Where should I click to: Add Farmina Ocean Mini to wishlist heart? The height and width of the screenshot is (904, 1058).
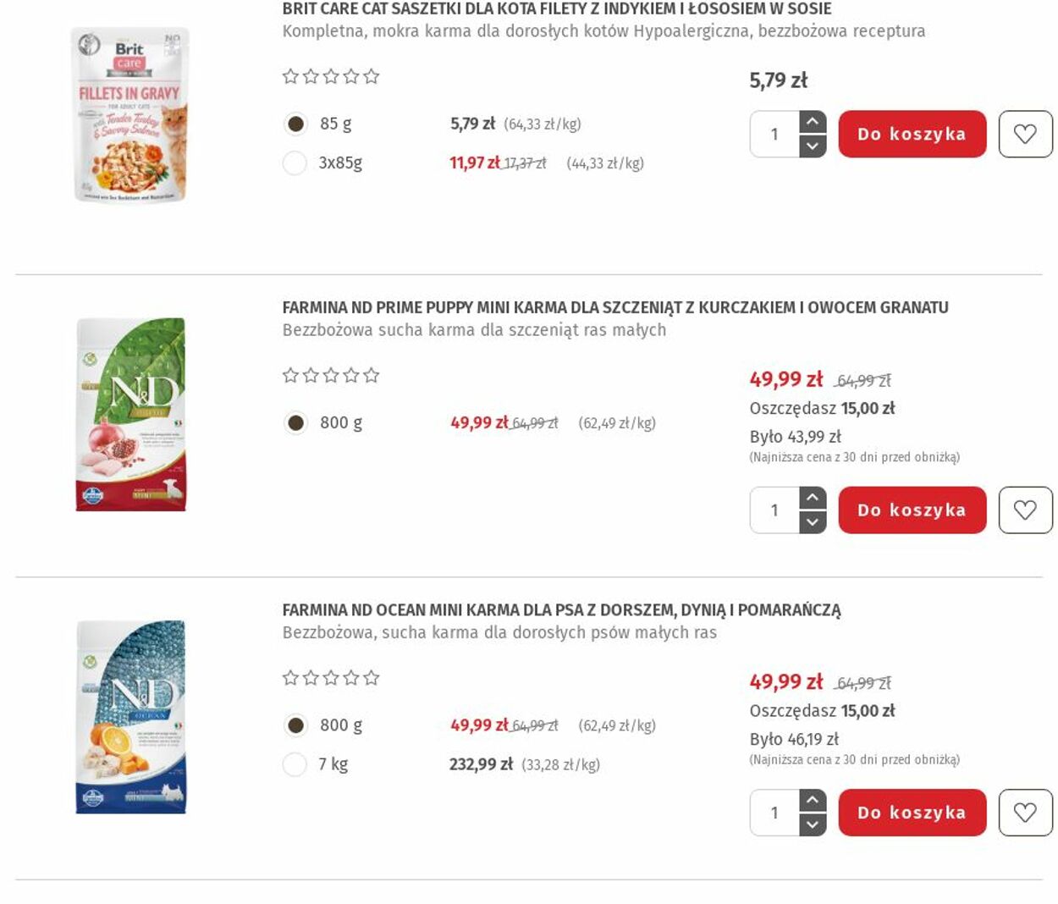point(1025,813)
